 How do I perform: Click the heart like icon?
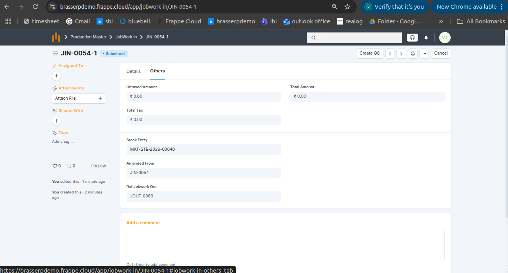55,166
